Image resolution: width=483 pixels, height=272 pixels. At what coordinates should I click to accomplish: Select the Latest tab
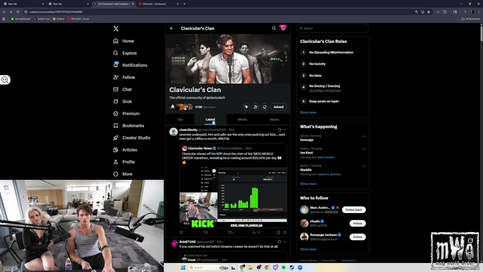point(210,119)
